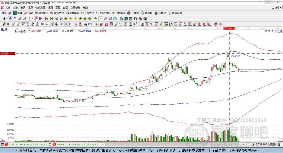Image resolution: width=283 pixels, height=153 pixels.
Task: Jump to last bar with skip-forward icon
Action: coord(51,19)
